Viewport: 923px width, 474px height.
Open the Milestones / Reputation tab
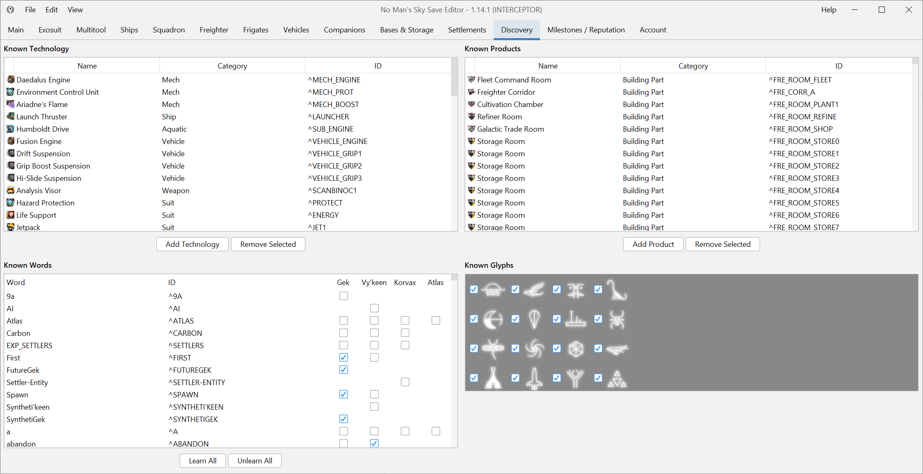coord(586,30)
